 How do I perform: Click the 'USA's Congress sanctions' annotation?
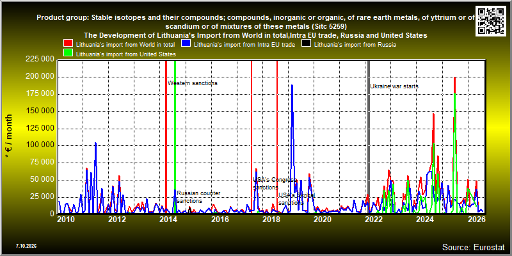point(275,184)
